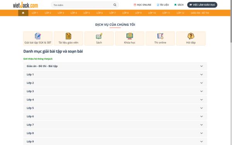
Task: Open Giải bài tập SGK & SBT icon
Action: [38, 36]
